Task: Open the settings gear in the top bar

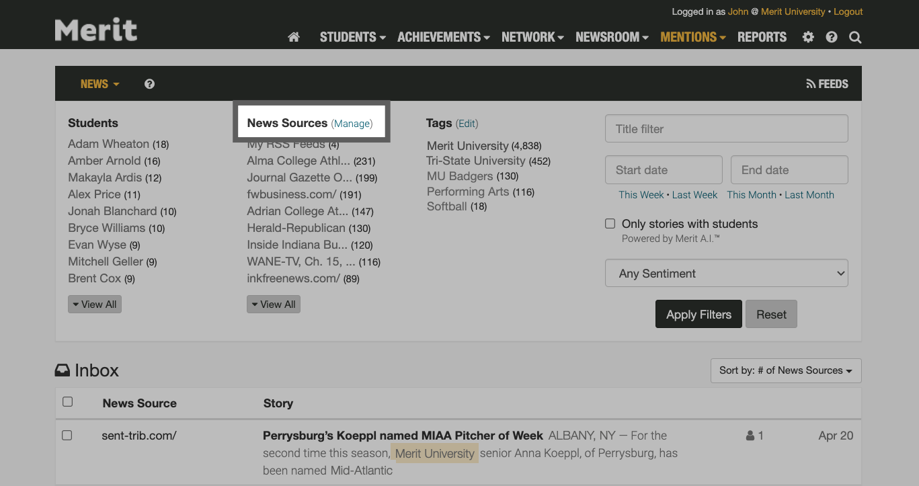Action: [807, 37]
